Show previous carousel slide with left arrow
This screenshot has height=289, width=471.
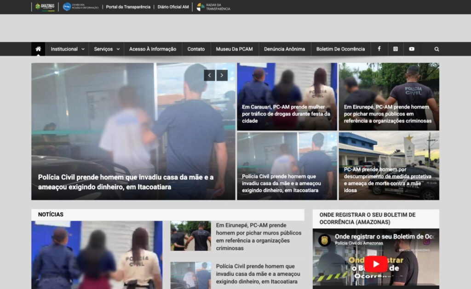pos(209,75)
